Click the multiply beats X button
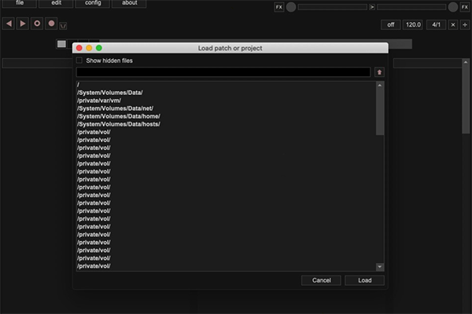 (453, 24)
